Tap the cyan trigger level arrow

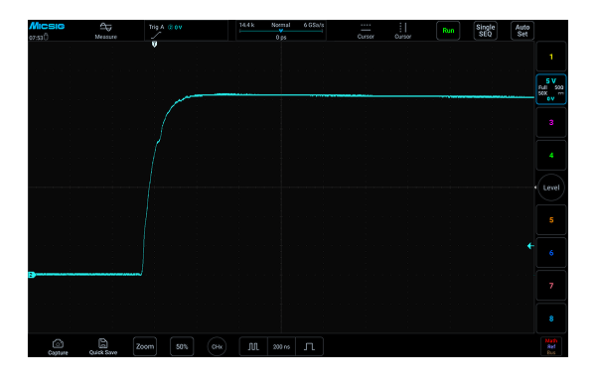point(530,246)
